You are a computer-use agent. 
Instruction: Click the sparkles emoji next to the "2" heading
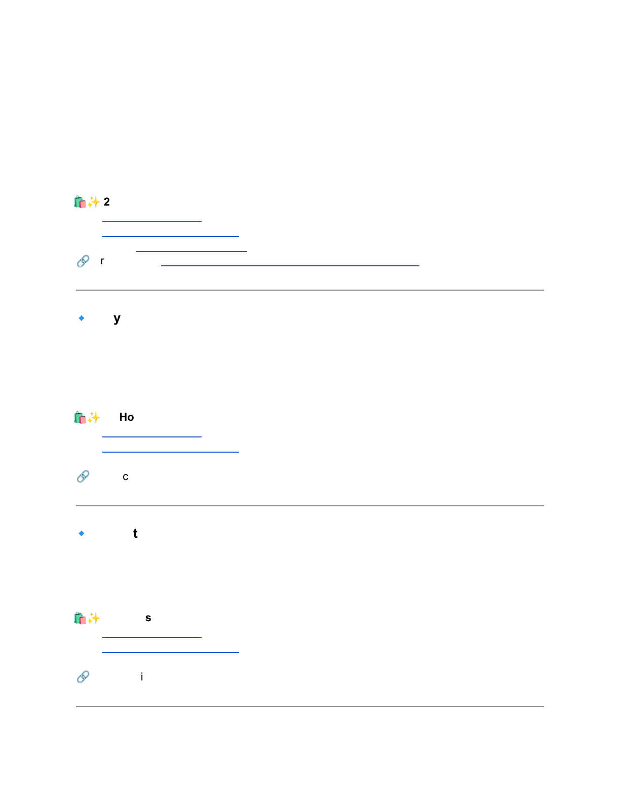[x=94, y=203]
